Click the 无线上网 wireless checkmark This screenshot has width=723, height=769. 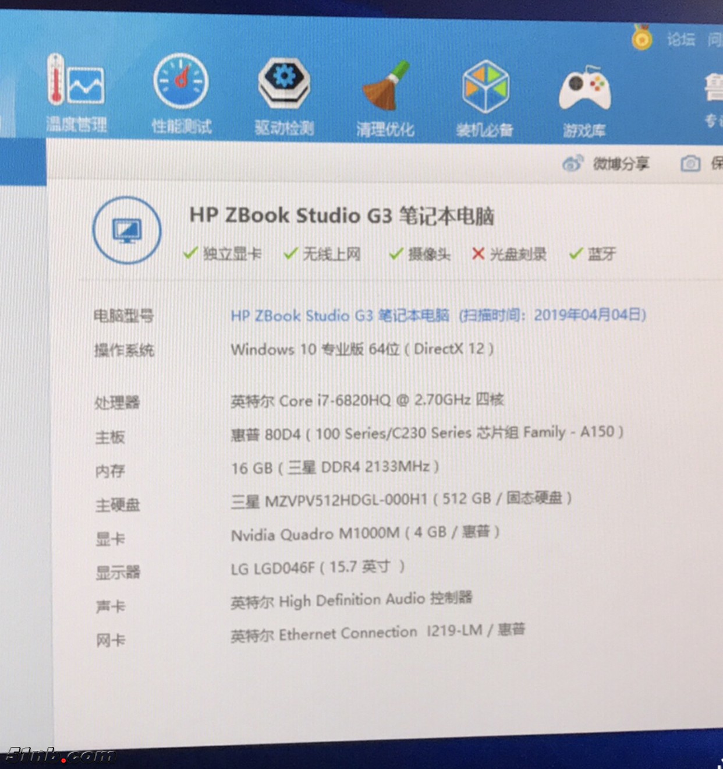[x=289, y=253]
